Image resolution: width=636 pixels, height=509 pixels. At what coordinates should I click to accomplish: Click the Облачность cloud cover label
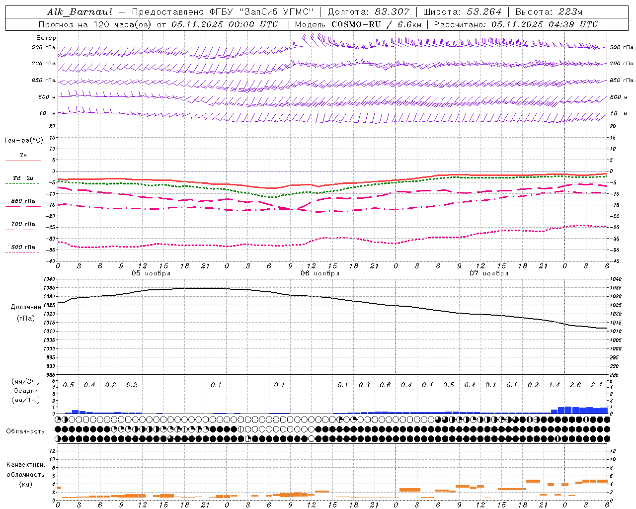[x=25, y=431]
